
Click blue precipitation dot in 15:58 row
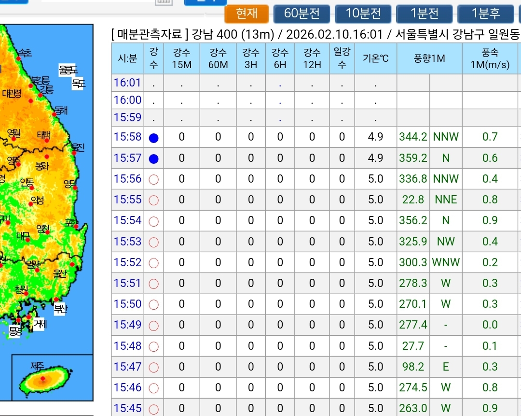[x=154, y=138]
